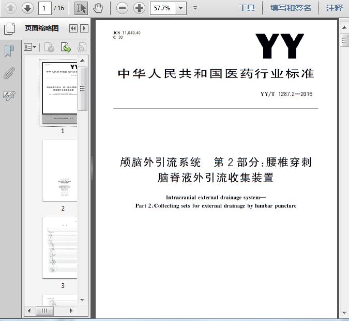Viewport: 349px width, 321px height.
Task: Click the 页面缩略图 panel title
Action: click(42, 28)
